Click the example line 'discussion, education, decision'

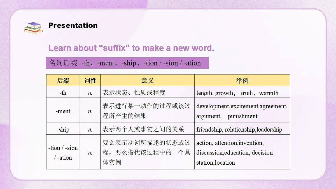coord(234,153)
